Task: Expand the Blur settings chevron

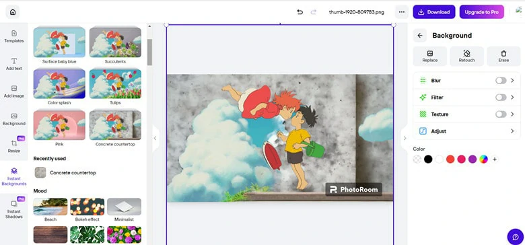Action: tap(512, 80)
